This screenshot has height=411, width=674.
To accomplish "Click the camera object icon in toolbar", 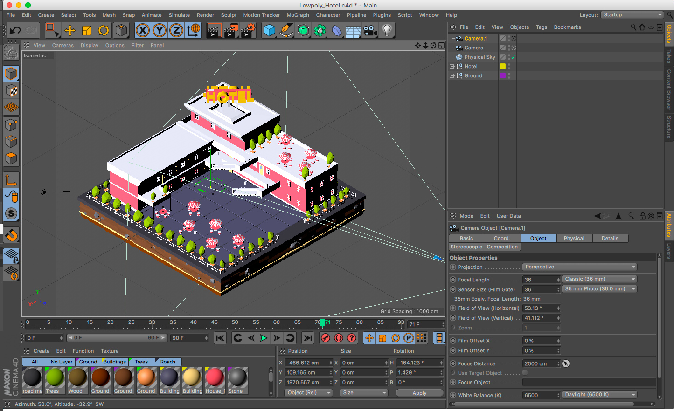I will 370,31.
